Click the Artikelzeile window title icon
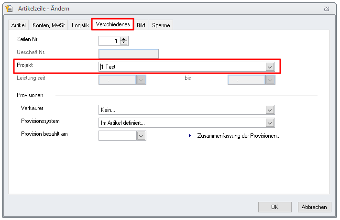 8,9
